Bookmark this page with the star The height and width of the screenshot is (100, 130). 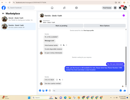119,2
